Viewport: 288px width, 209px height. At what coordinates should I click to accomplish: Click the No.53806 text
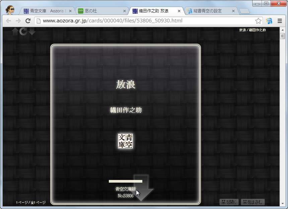tap(126, 196)
